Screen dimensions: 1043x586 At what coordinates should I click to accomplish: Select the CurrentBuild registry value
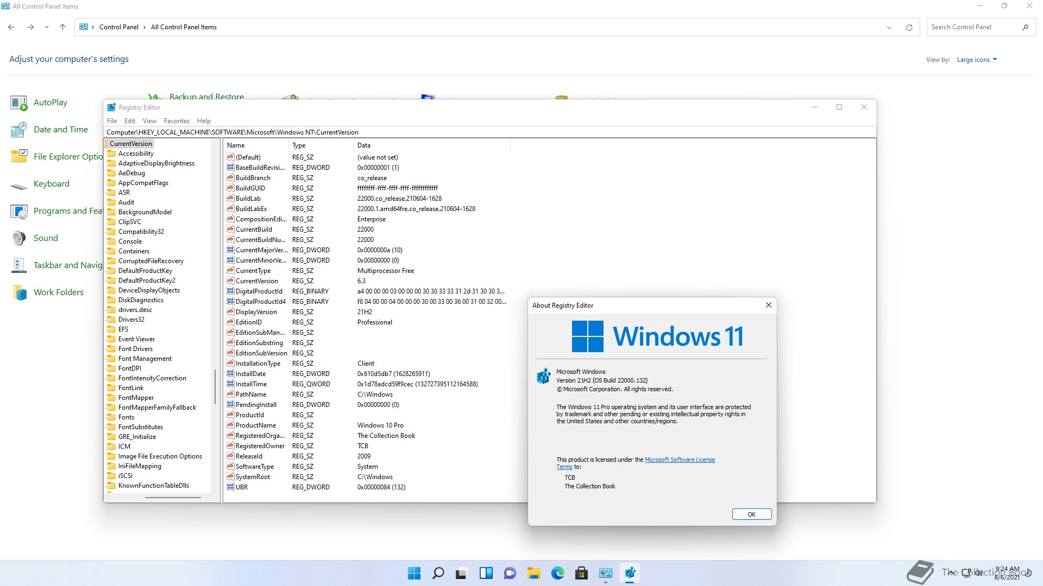click(x=254, y=230)
